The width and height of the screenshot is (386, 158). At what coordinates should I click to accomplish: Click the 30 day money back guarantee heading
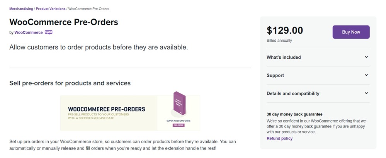coord(294,114)
